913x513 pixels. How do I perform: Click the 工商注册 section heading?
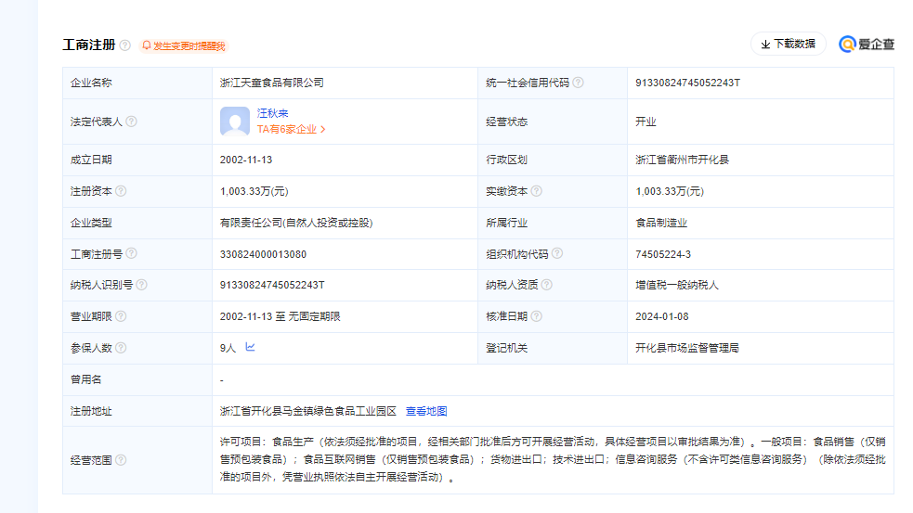(89, 45)
